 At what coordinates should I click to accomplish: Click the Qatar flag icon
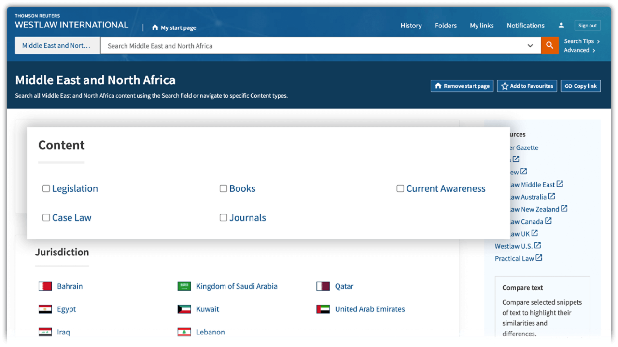[x=323, y=286]
